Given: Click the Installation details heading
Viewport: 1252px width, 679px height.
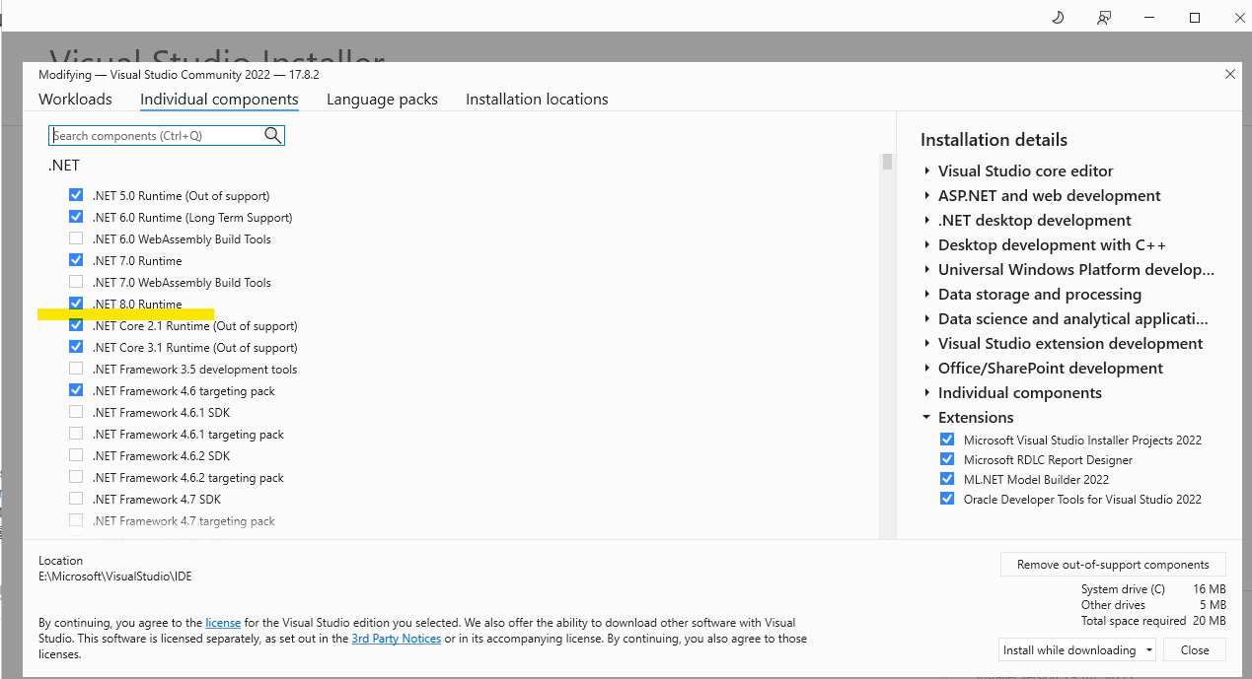Looking at the screenshot, I should pos(994,140).
